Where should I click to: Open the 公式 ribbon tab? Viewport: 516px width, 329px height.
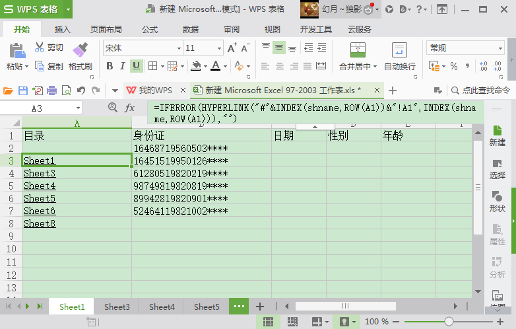[x=150, y=30]
